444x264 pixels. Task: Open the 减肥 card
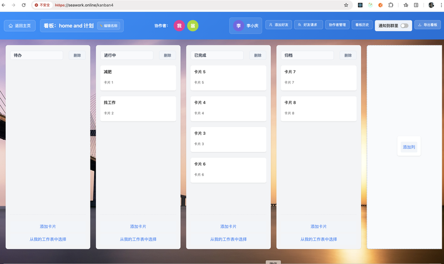click(x=138, y=78)
